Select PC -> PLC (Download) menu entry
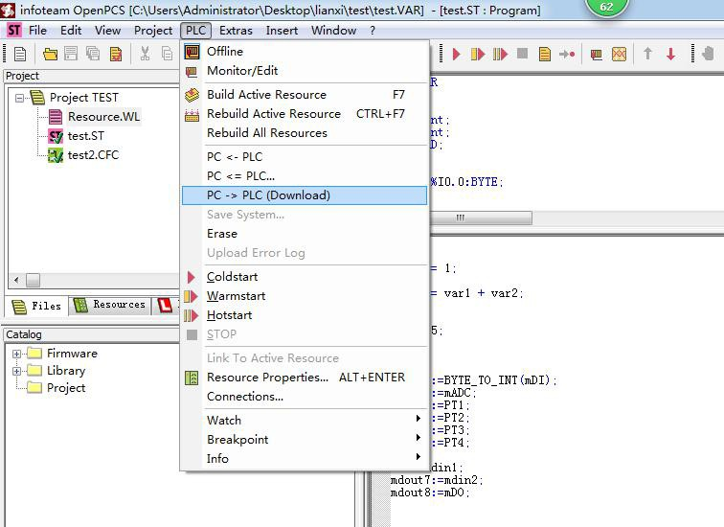 click(x=268, y=195)
